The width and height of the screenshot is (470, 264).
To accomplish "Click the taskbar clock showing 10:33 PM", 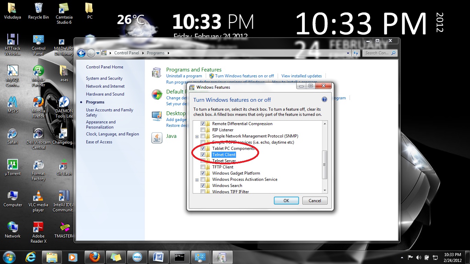I will [x=452, y=257].
